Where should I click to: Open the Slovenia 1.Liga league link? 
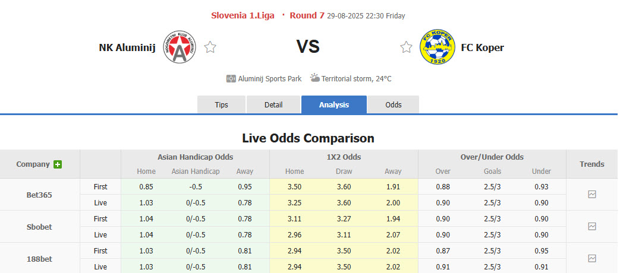(x=243, y=15)
